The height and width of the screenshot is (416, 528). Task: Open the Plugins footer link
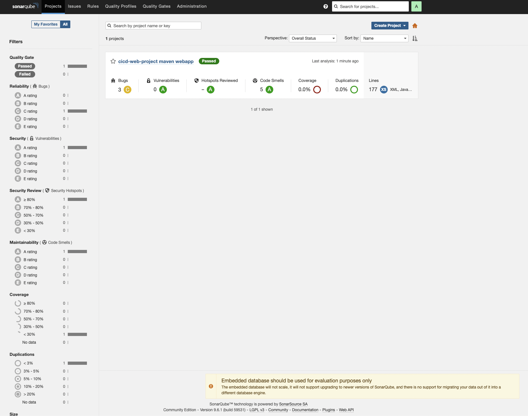click(329, 410)
